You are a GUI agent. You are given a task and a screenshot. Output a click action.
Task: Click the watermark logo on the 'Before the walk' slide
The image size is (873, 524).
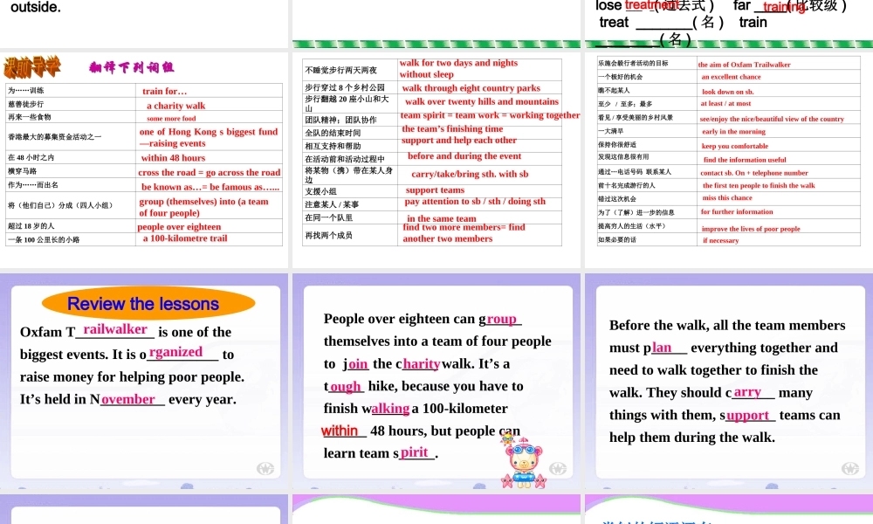point(849,468)
